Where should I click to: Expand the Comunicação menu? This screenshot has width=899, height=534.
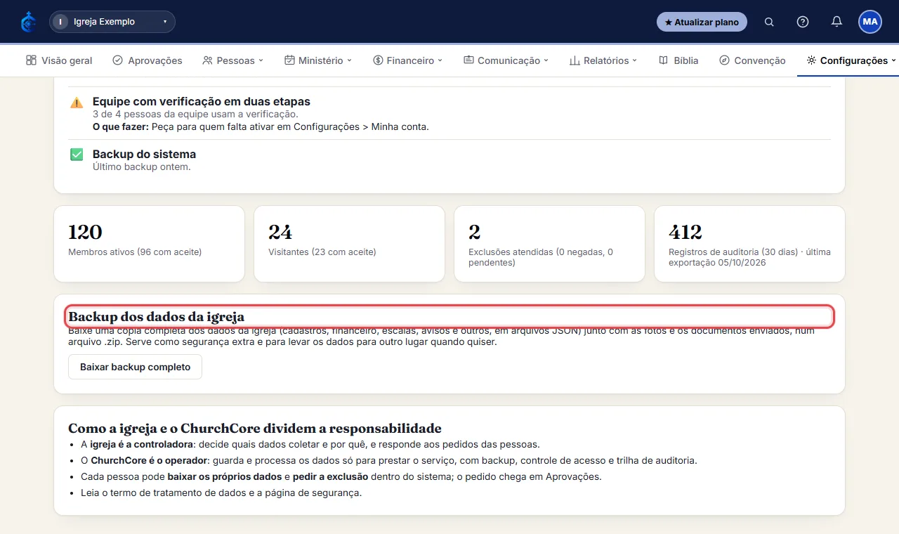tap(506, 60)
